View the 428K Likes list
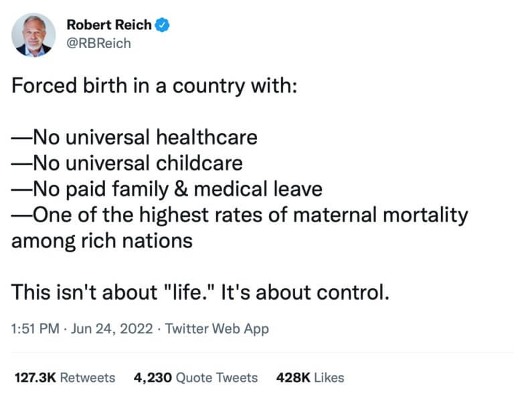Viewport: 514px width, 398px height. pos(310,378)
